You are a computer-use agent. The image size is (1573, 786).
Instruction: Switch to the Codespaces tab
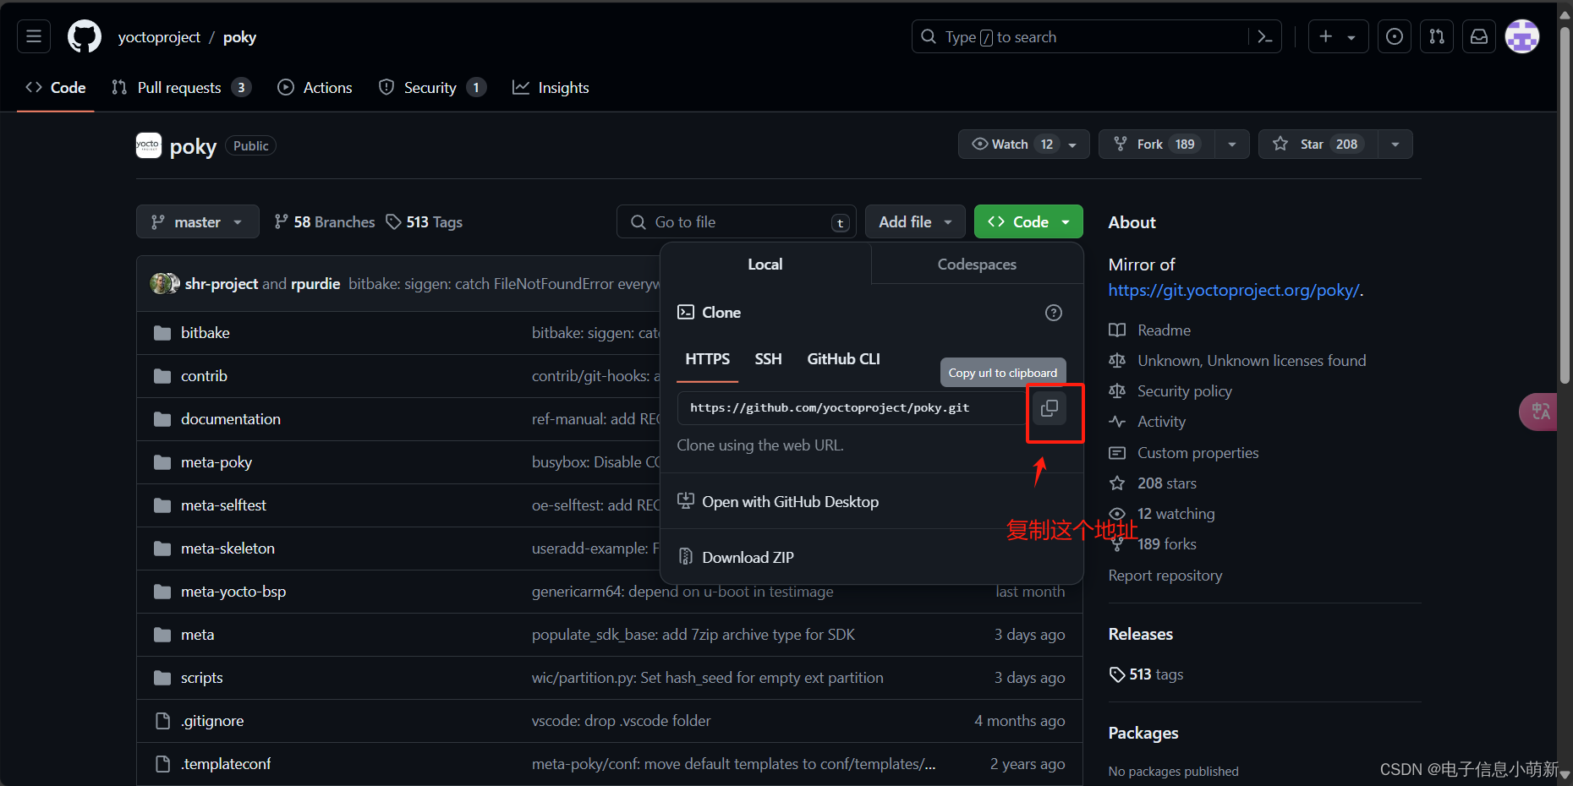(977, 265)
